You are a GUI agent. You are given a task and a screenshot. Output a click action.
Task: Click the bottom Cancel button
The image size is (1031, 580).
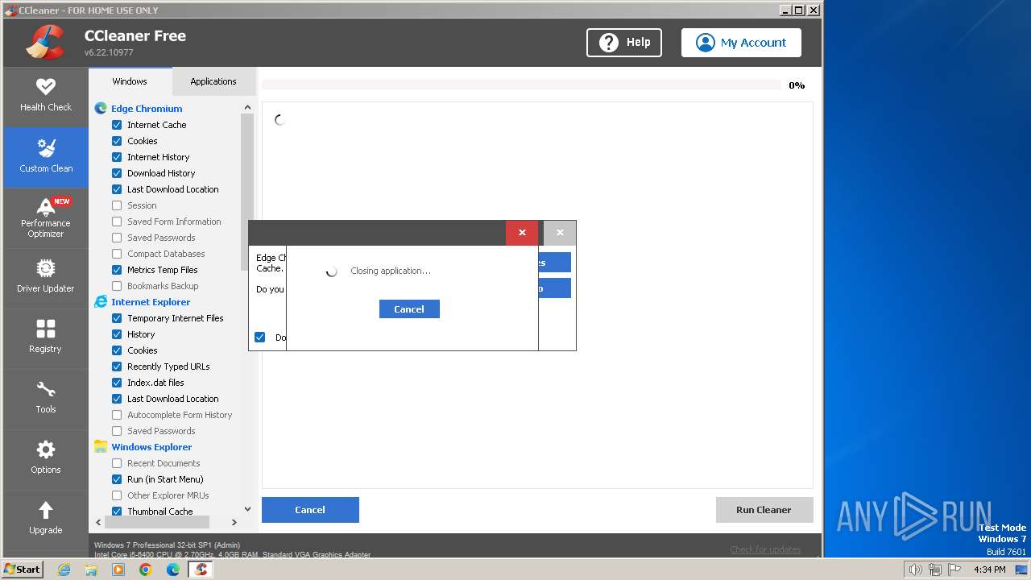click(x=310, y=510)
